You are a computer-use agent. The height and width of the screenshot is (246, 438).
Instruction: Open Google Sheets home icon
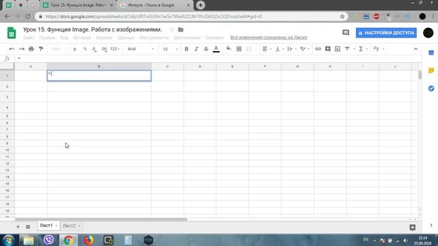12,33
